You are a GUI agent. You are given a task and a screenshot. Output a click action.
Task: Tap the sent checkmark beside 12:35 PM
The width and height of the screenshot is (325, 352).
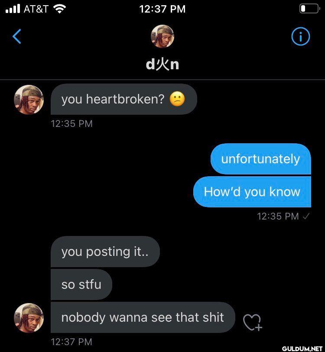point(306,216)
